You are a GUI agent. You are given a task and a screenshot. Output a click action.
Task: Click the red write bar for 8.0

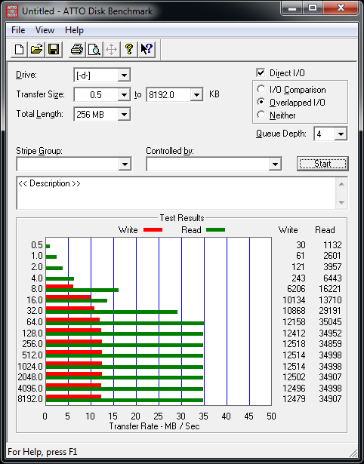(x=60, y=286)
